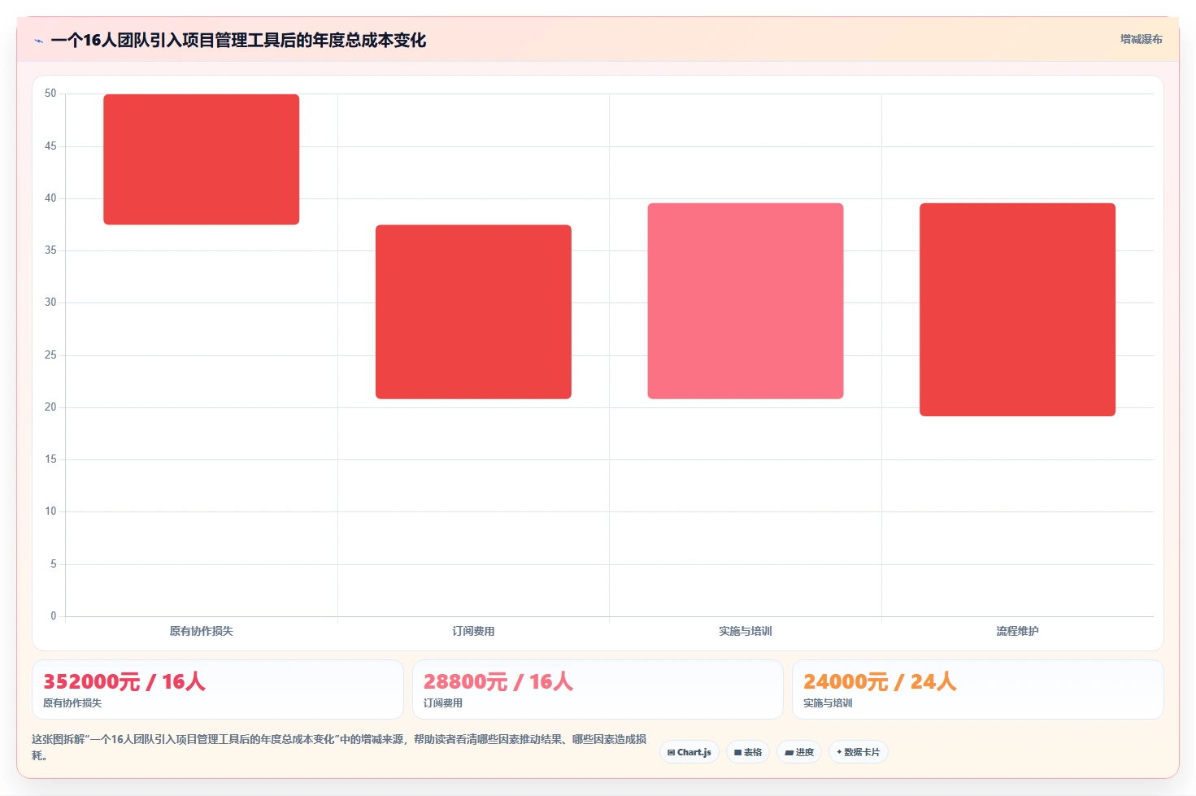Click the chart title 一个16人团队引入项目管理工具后的年度总成本变化
Screen dimensions: 1196x796
tap(238, 40)
